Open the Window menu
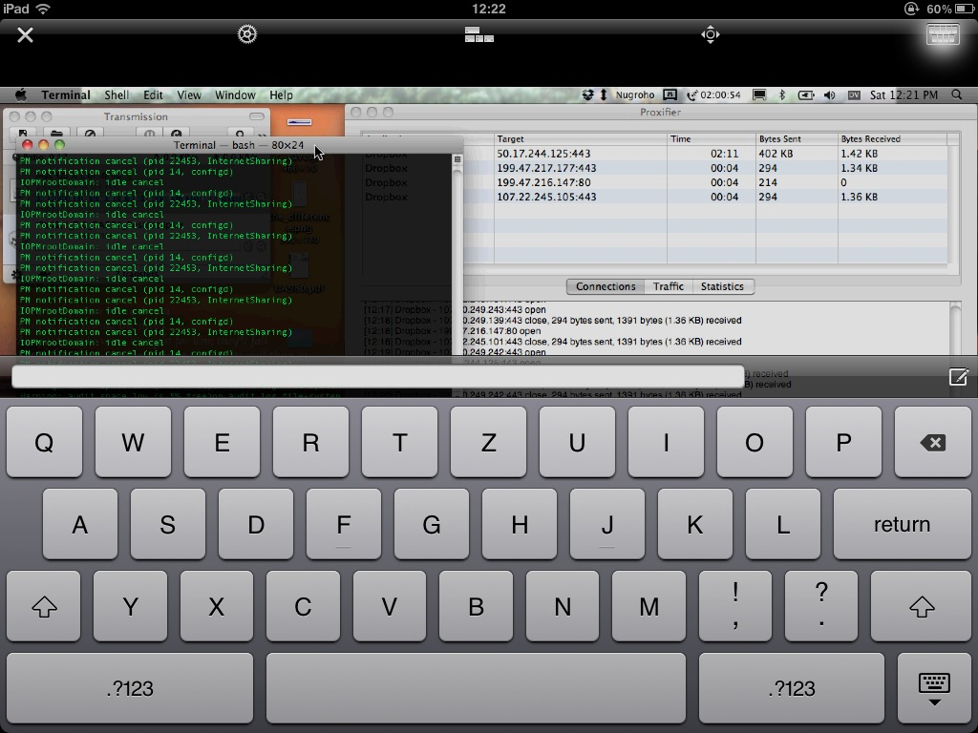This screenshot has height=733, width=978. (x=235, y=94)
